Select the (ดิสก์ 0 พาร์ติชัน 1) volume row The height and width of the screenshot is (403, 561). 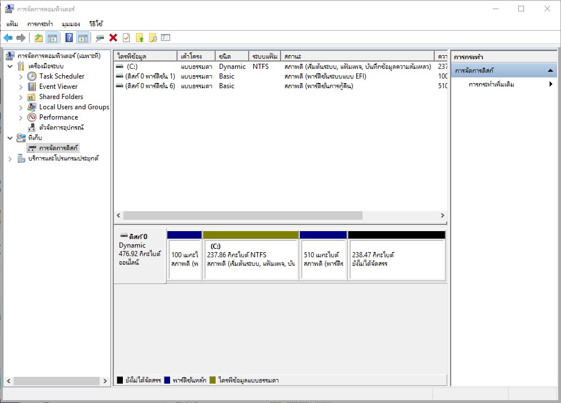pos(281,76)
